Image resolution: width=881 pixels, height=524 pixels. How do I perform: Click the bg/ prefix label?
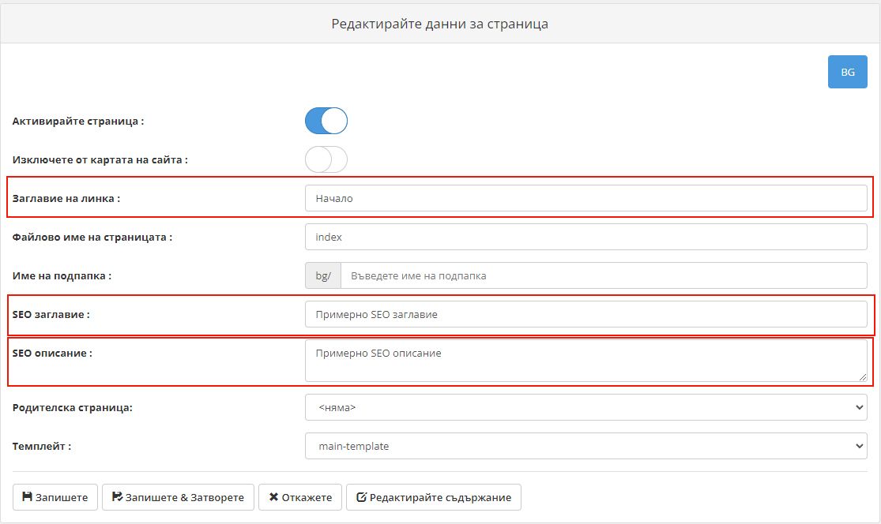pyautogui.click(x=322, y=275)
